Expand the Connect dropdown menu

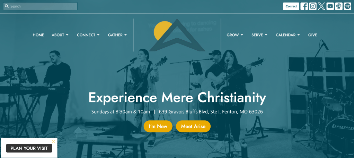click(88, 35)
